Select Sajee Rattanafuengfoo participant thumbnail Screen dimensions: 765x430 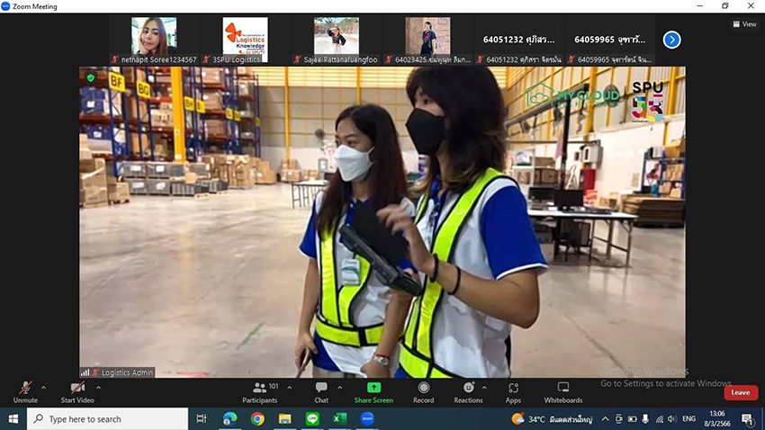(x=337, y=40)
